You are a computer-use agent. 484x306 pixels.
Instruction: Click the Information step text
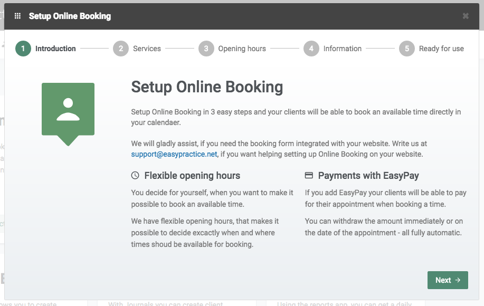click(x=343, y=49)
